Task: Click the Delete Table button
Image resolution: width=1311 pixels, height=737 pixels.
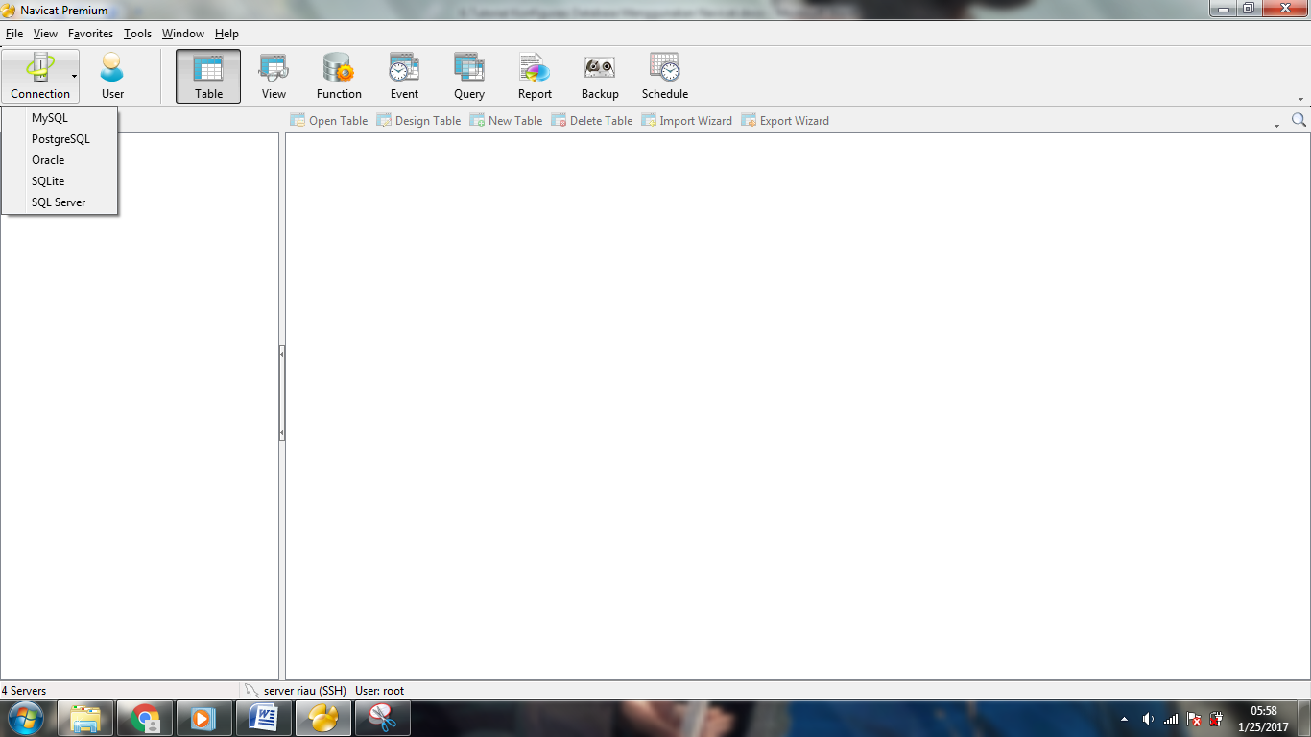Action: click(x=592, y=121)
